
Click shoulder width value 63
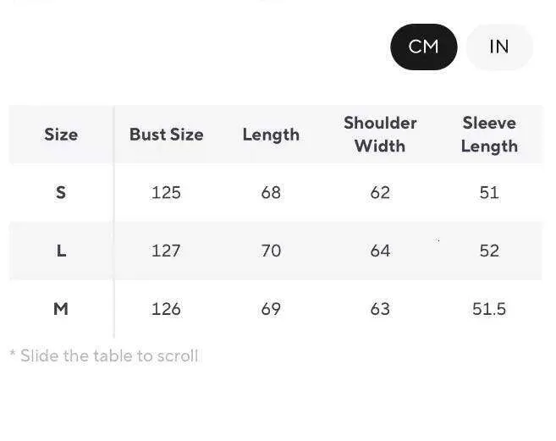click(380, 309)
